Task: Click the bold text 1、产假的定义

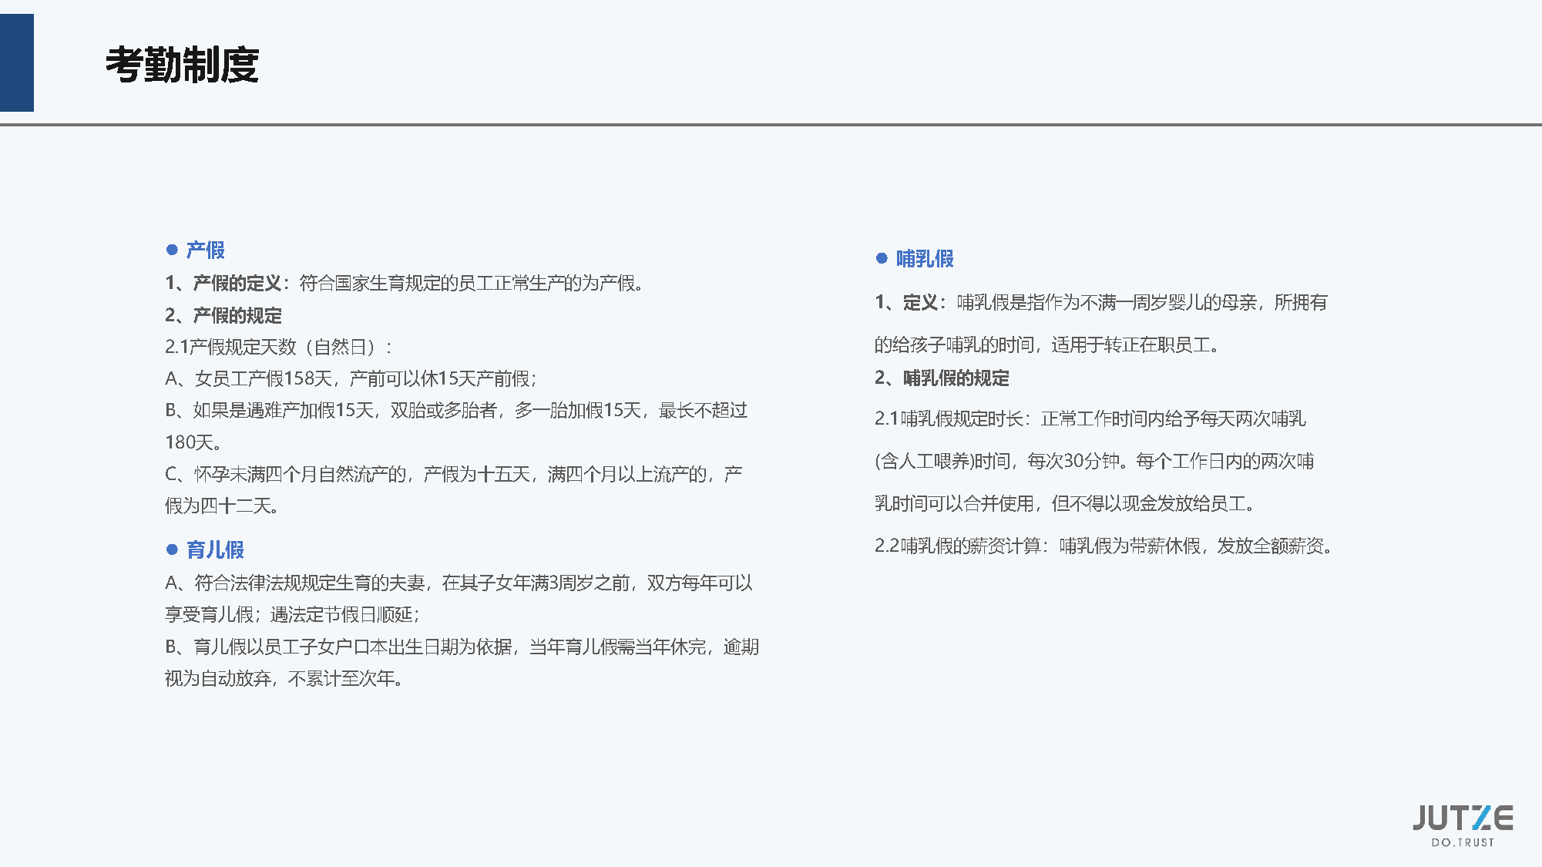Action: pos(223,283)
